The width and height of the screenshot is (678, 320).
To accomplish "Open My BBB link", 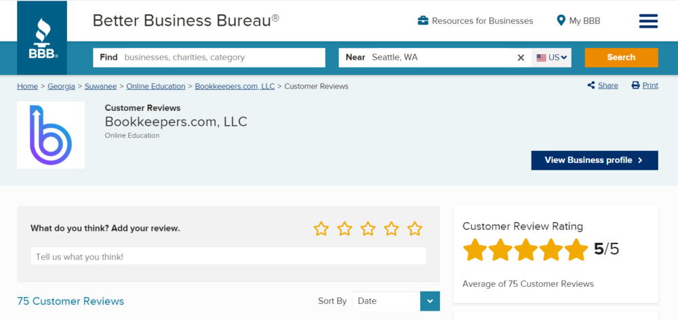I will pyautogui.click(x=584, y=21).
